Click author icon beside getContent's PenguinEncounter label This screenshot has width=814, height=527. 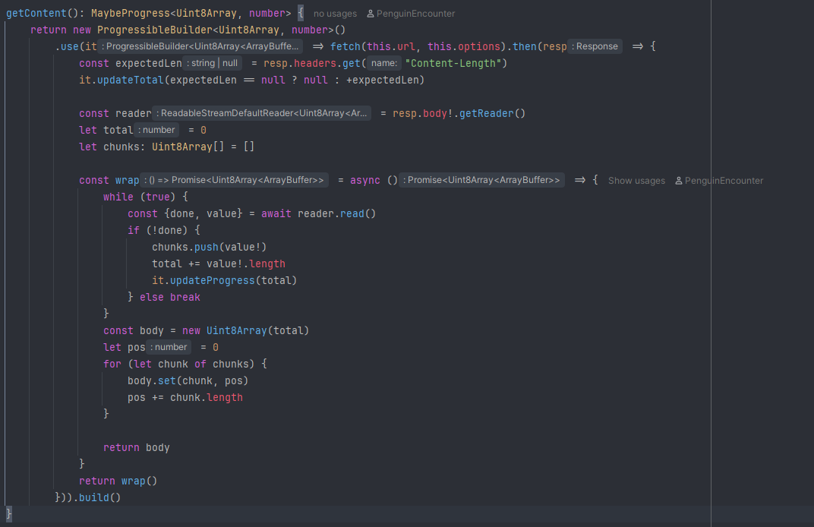[x=370, y=14]
